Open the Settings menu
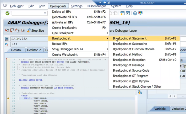This screenshot has width=186, height=114. point(77,6)
